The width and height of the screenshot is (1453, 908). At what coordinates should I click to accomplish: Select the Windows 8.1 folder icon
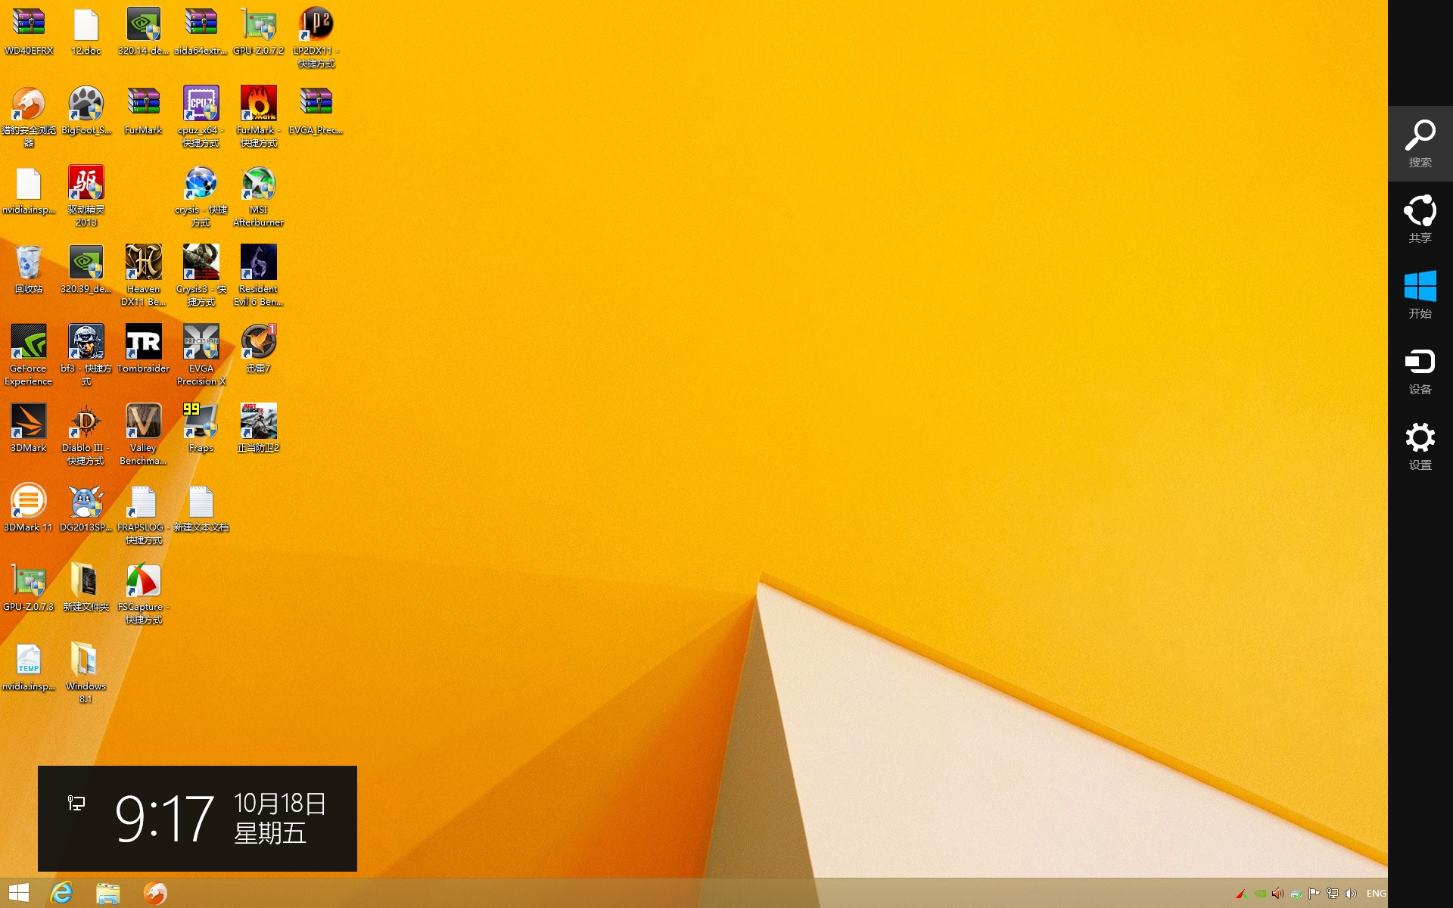tap(86, 673)
